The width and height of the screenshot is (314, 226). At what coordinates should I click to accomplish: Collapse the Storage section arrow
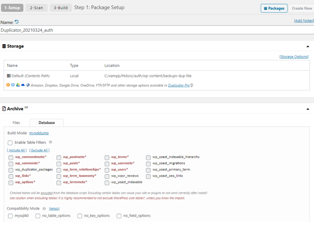(308, 47)
